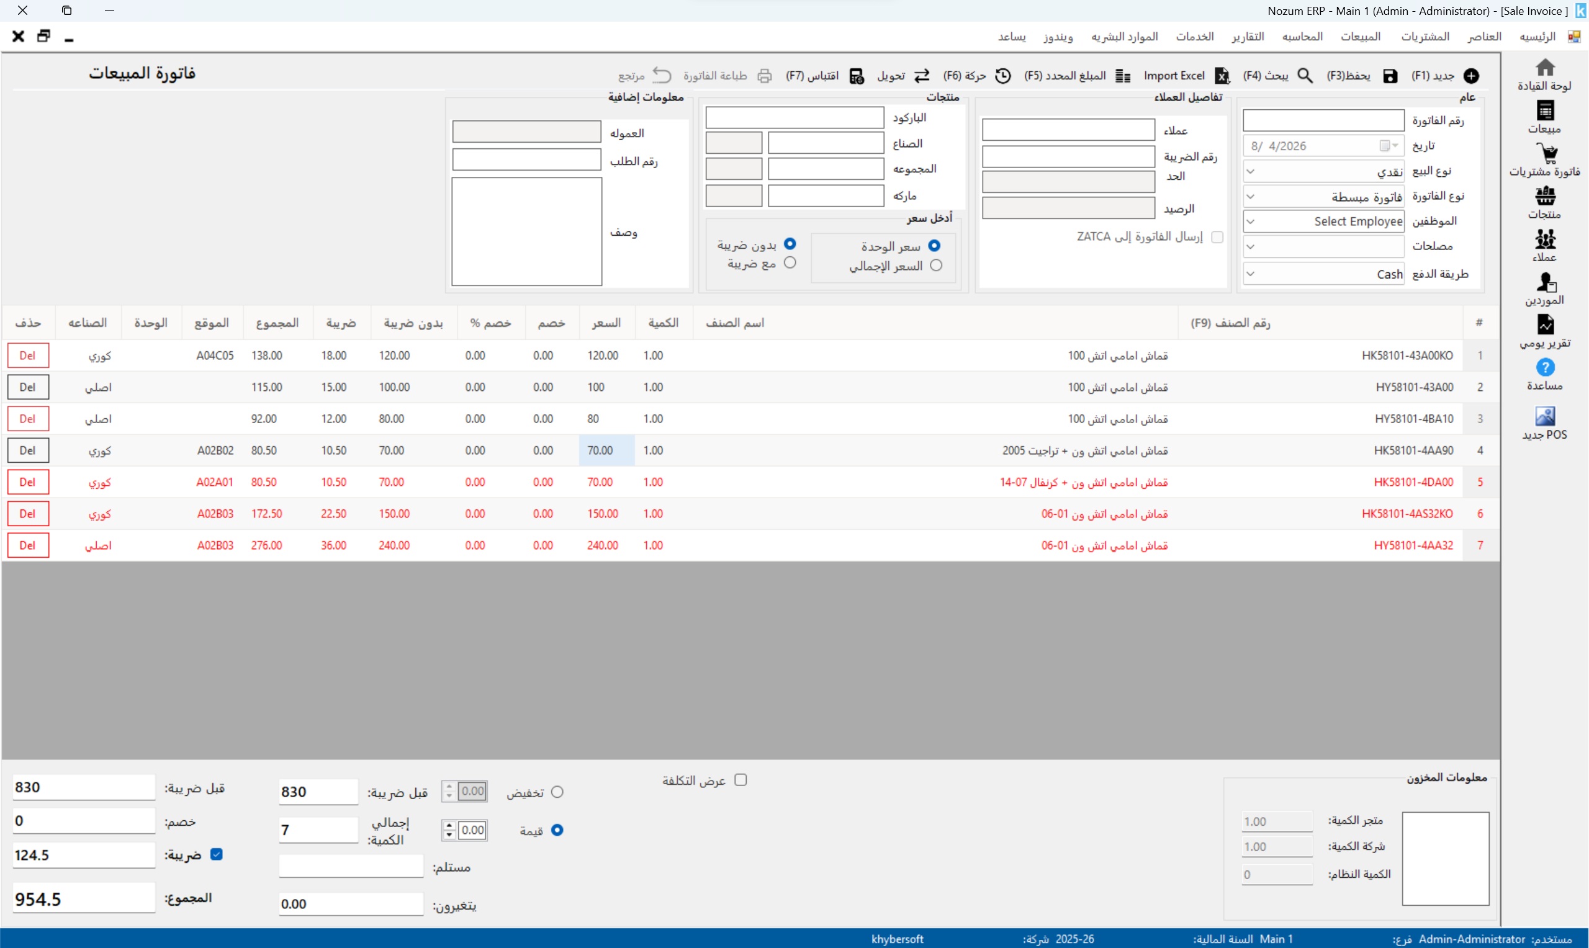Open طريقة الدفع dropdown showing Cash
The image size is (1589, 948).
click(x=1323, y=274)
